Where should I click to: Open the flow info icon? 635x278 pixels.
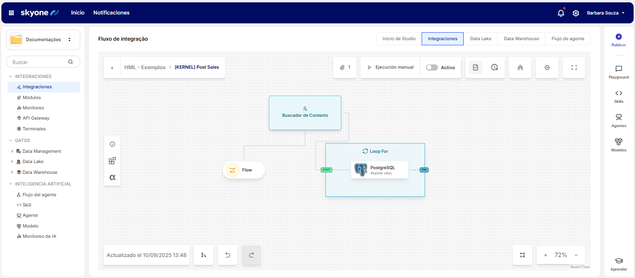[x=112, y=144]
